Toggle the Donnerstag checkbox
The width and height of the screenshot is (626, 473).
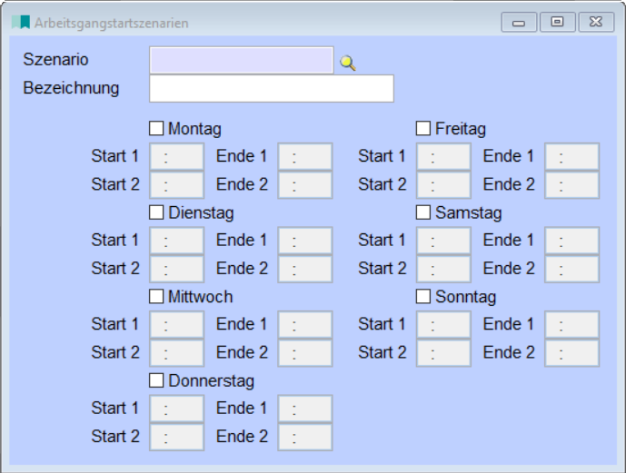point(156,380)
